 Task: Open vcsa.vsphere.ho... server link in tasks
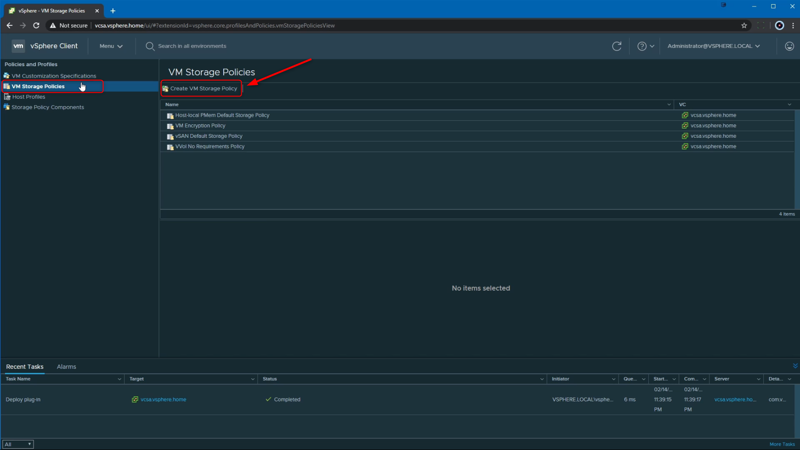pos(735,399)
